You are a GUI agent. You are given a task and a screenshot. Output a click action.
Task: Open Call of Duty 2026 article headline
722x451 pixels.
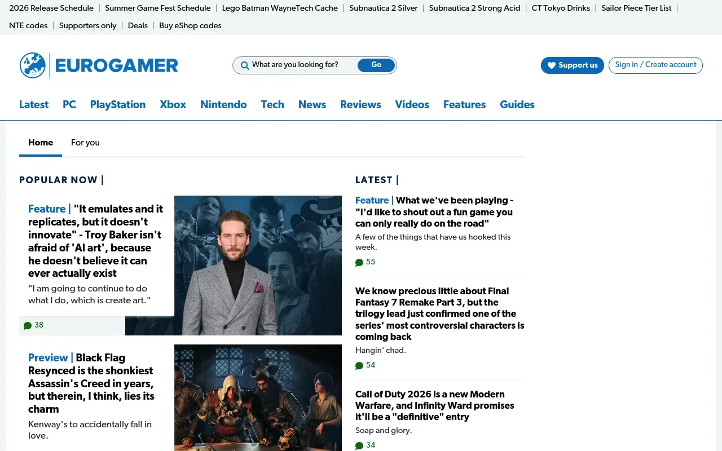point(435,406)
